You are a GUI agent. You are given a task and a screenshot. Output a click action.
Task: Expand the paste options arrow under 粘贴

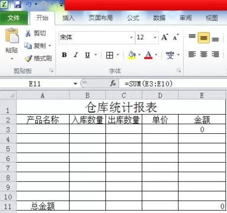click(x=12, y=59)
